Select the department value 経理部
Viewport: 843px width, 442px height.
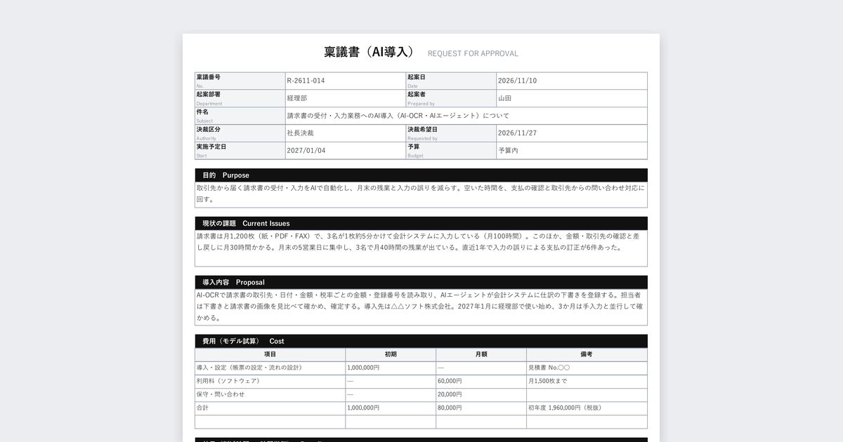[297, 98]
